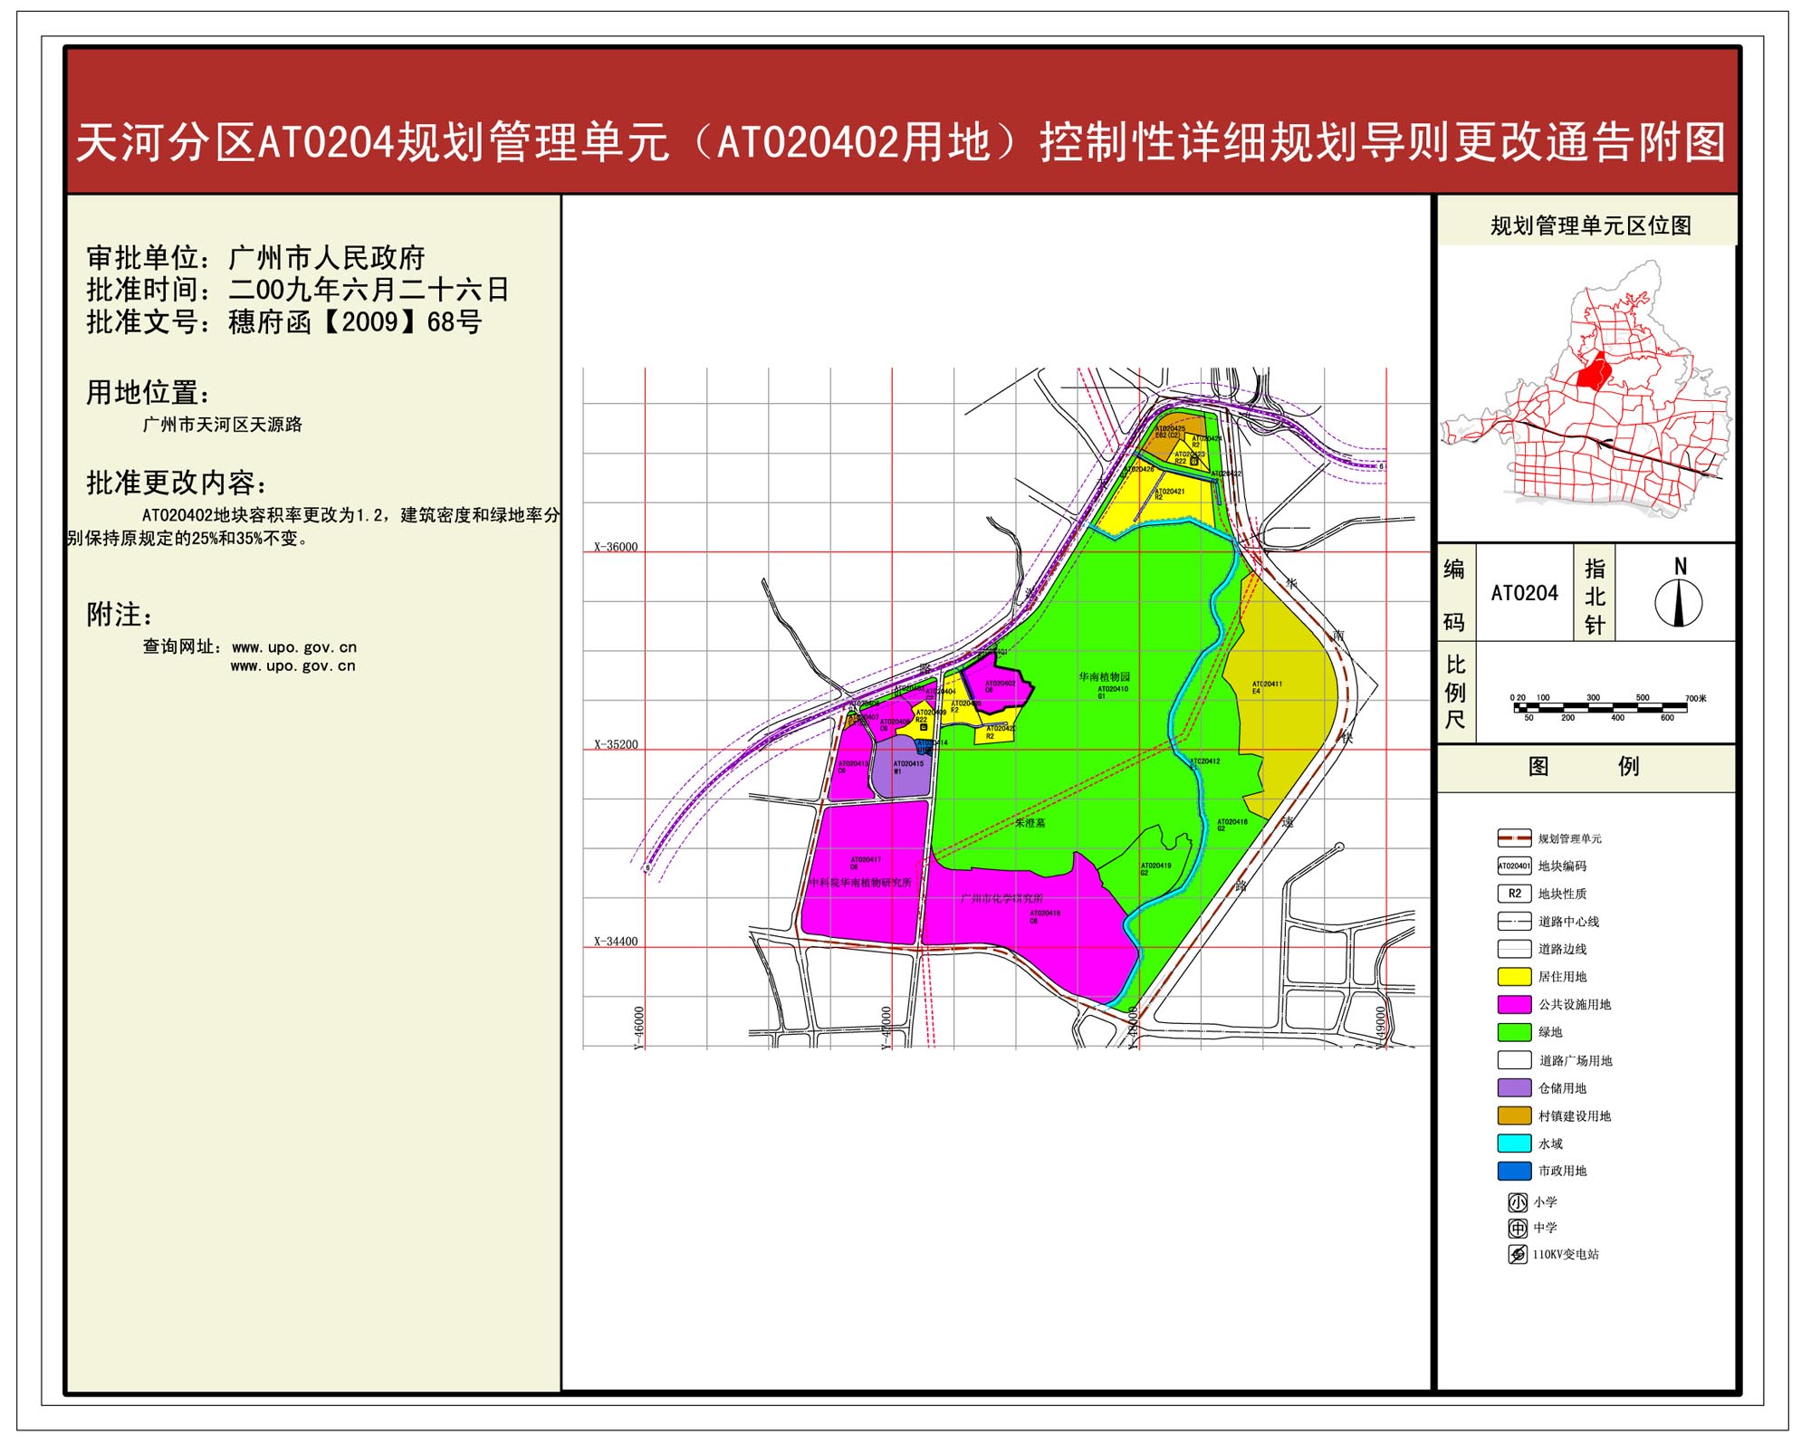This screenshot has height=1445, width=1811.
Task: Click the 规划管理单元区位图 panel title
Action: [1590, 226]
